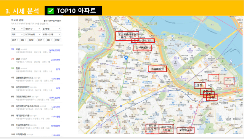Open the 23년 start year dropdown
The image size is (244, 139).
[15, 40]
